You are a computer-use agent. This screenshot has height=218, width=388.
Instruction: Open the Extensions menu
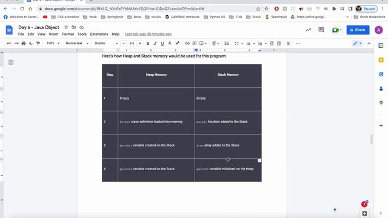[x=99, y=34]
